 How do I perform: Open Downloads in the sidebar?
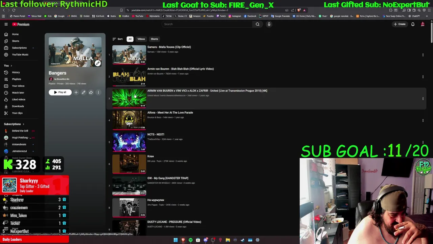18,106
